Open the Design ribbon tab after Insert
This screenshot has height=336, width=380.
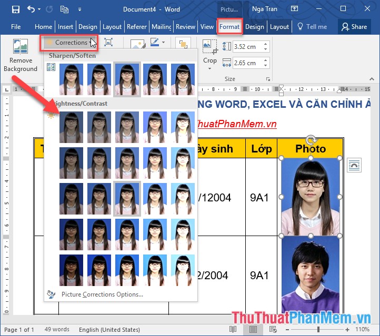(x=88, y=27)
